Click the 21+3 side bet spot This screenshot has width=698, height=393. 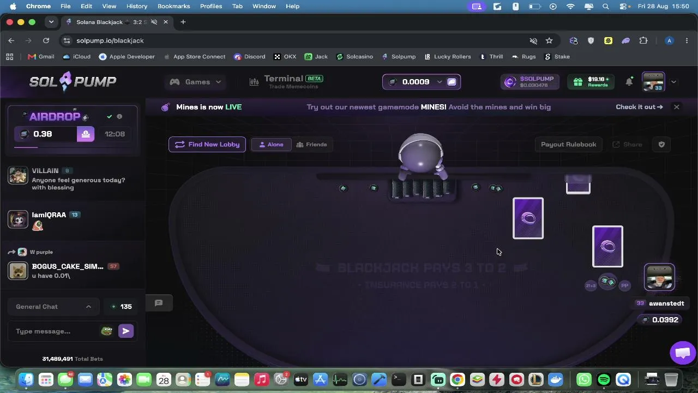coord(591,285)
